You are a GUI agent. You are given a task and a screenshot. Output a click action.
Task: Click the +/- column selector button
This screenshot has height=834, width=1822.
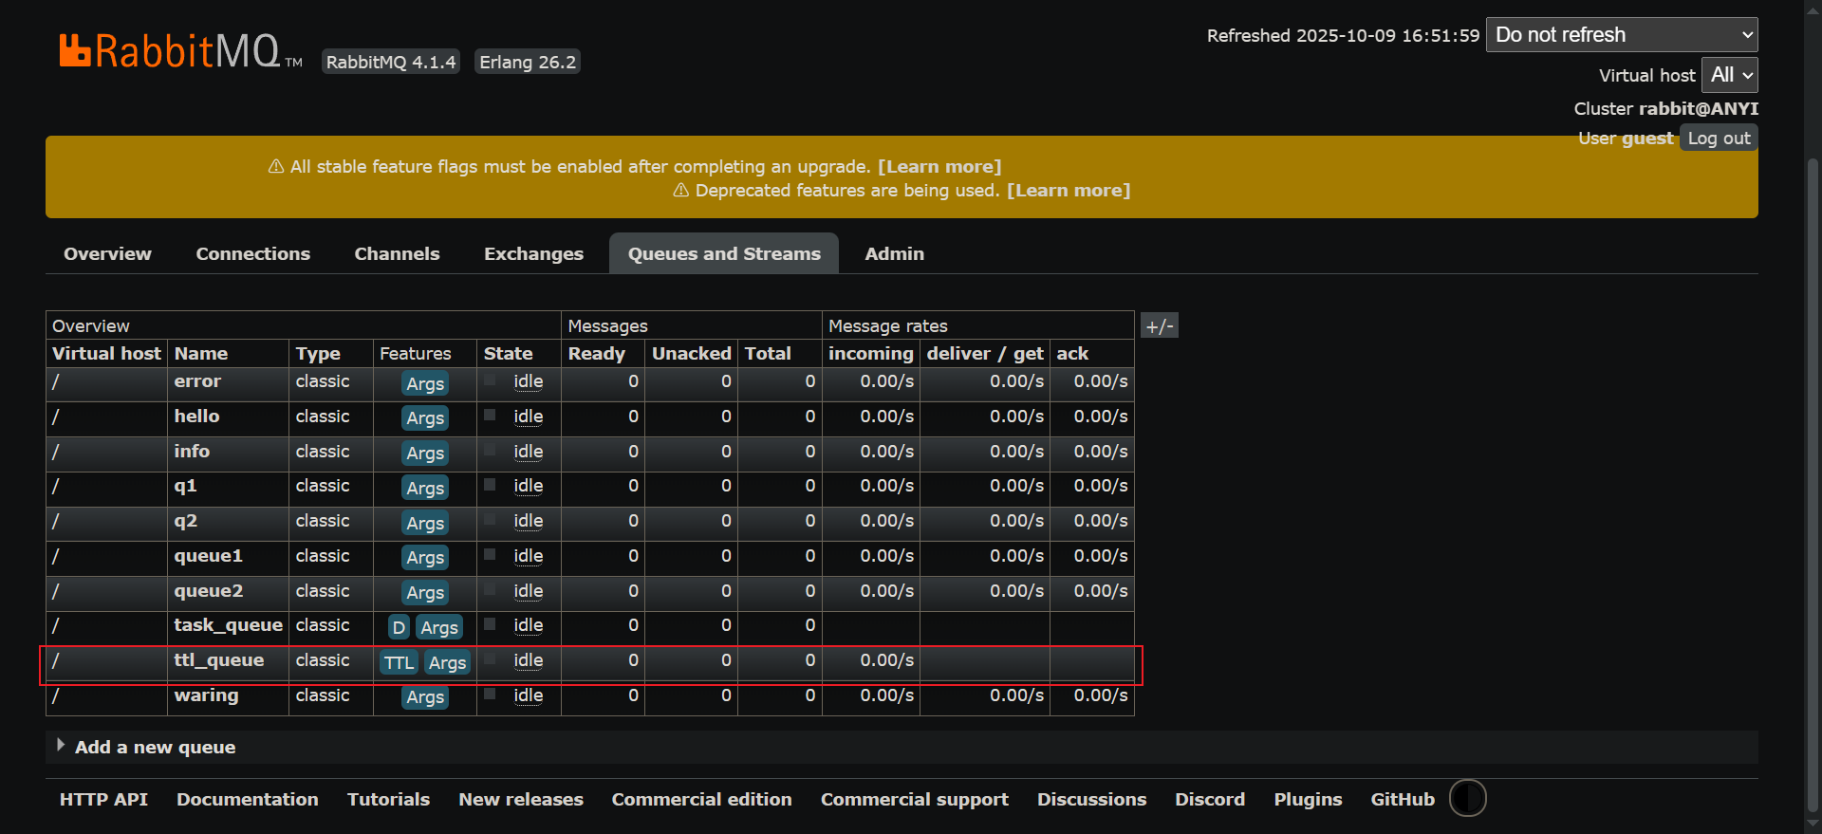click(1159, 326)
